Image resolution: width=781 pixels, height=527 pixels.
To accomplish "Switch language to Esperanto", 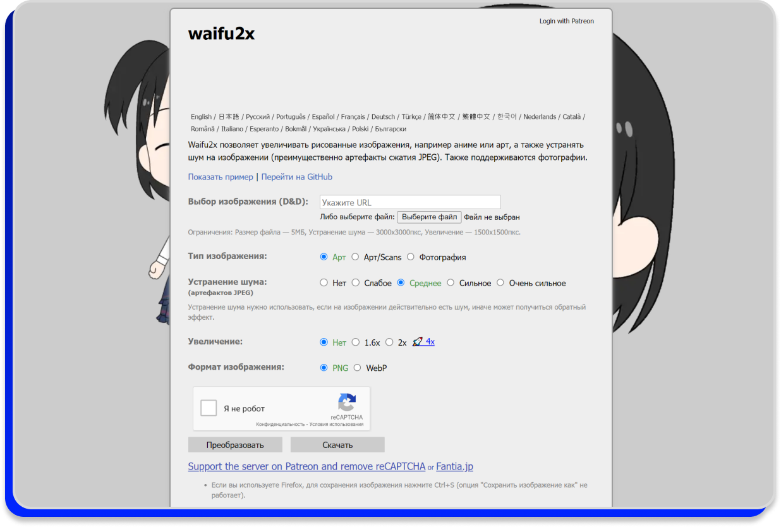I will pyautogui.click(x=264, y=129).
